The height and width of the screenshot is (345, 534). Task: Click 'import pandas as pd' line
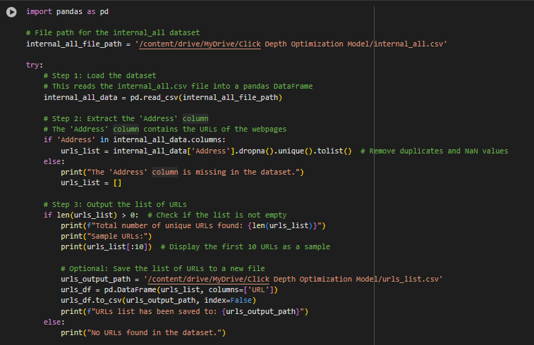68,11
